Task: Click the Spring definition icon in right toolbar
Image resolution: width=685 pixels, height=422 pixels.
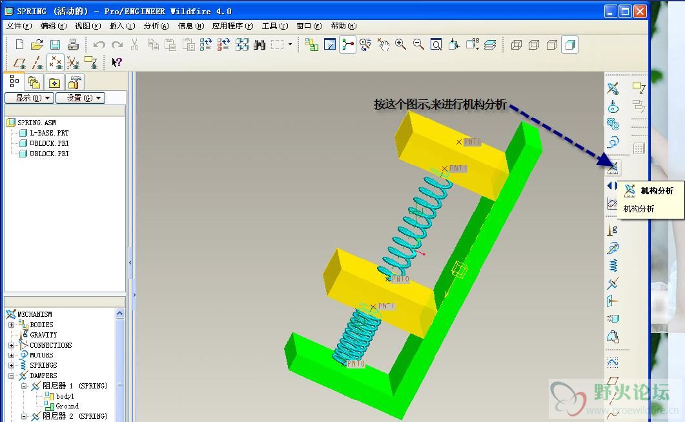Action: pos(613,265)
